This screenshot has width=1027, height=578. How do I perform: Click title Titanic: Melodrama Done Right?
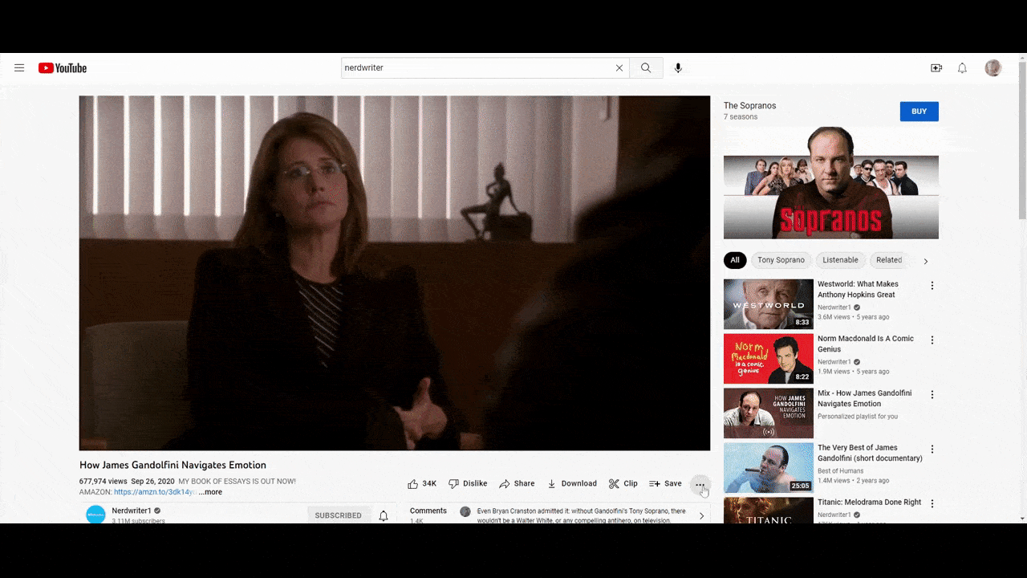[869, 503]
